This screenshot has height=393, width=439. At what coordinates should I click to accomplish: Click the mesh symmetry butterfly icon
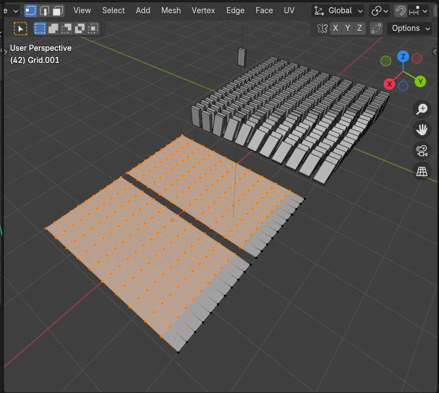[x=322, y=28]
